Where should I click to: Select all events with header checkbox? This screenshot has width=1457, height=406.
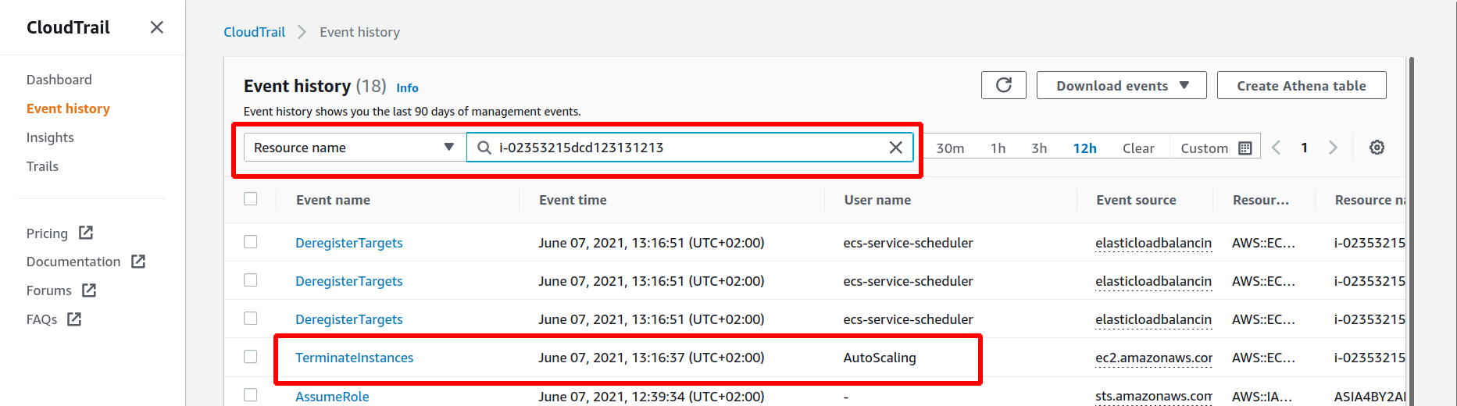[x=250, y=199]
